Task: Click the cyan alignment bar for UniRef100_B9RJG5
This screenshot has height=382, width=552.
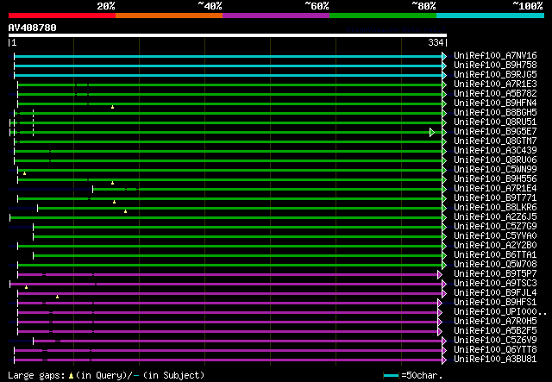Action: click(x=229, y=75)
